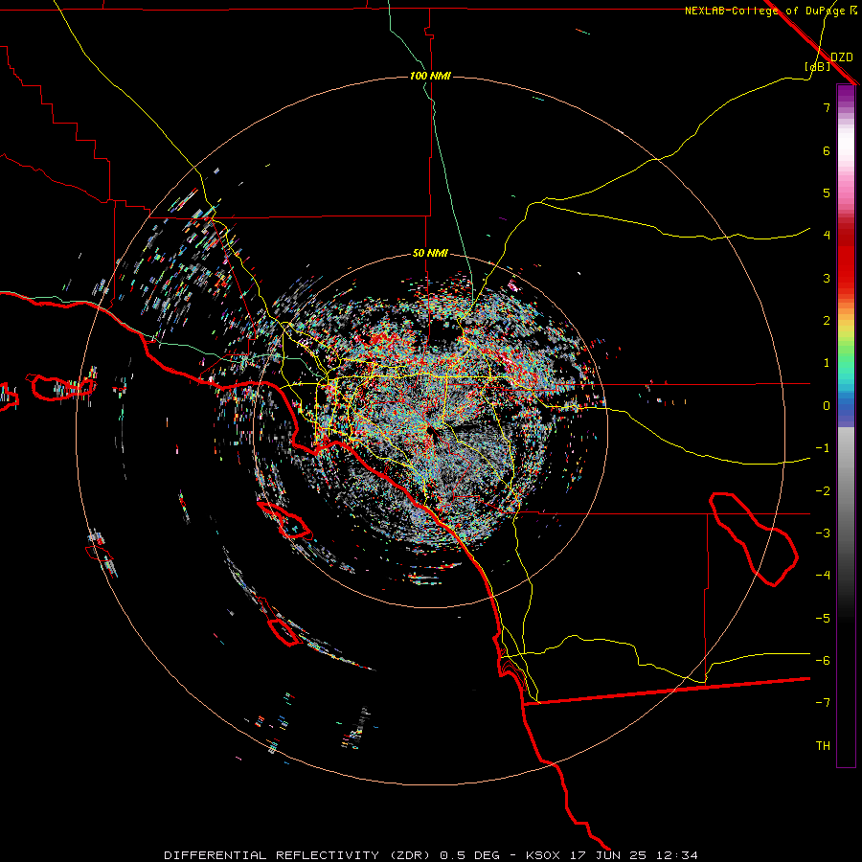Screen dimensions: 862x862
Task: Click the 0 value on the color scale
Action: (x=827, y=406)
